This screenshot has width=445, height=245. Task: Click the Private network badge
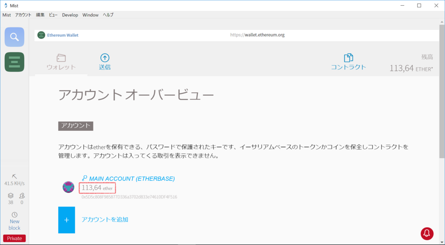(14, 238)
